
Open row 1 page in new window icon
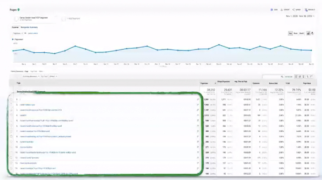click(198, 99)
